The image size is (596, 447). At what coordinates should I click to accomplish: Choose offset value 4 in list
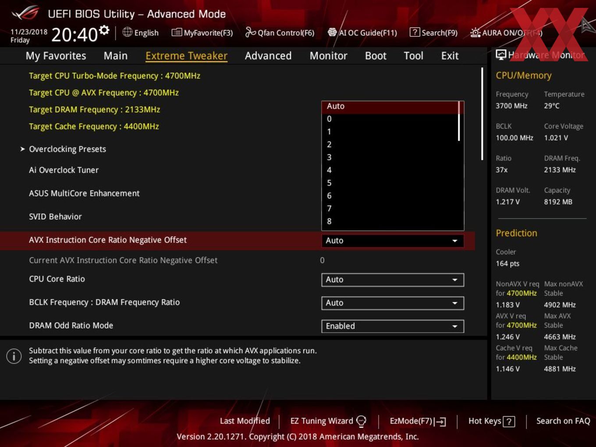[x=390, y=170]
